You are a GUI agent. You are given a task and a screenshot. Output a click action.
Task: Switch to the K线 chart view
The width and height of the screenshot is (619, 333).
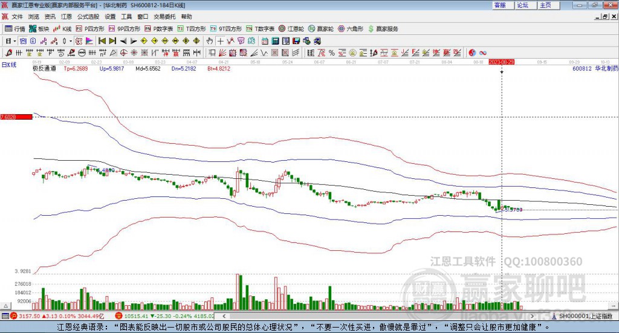(x=62, y=29)
